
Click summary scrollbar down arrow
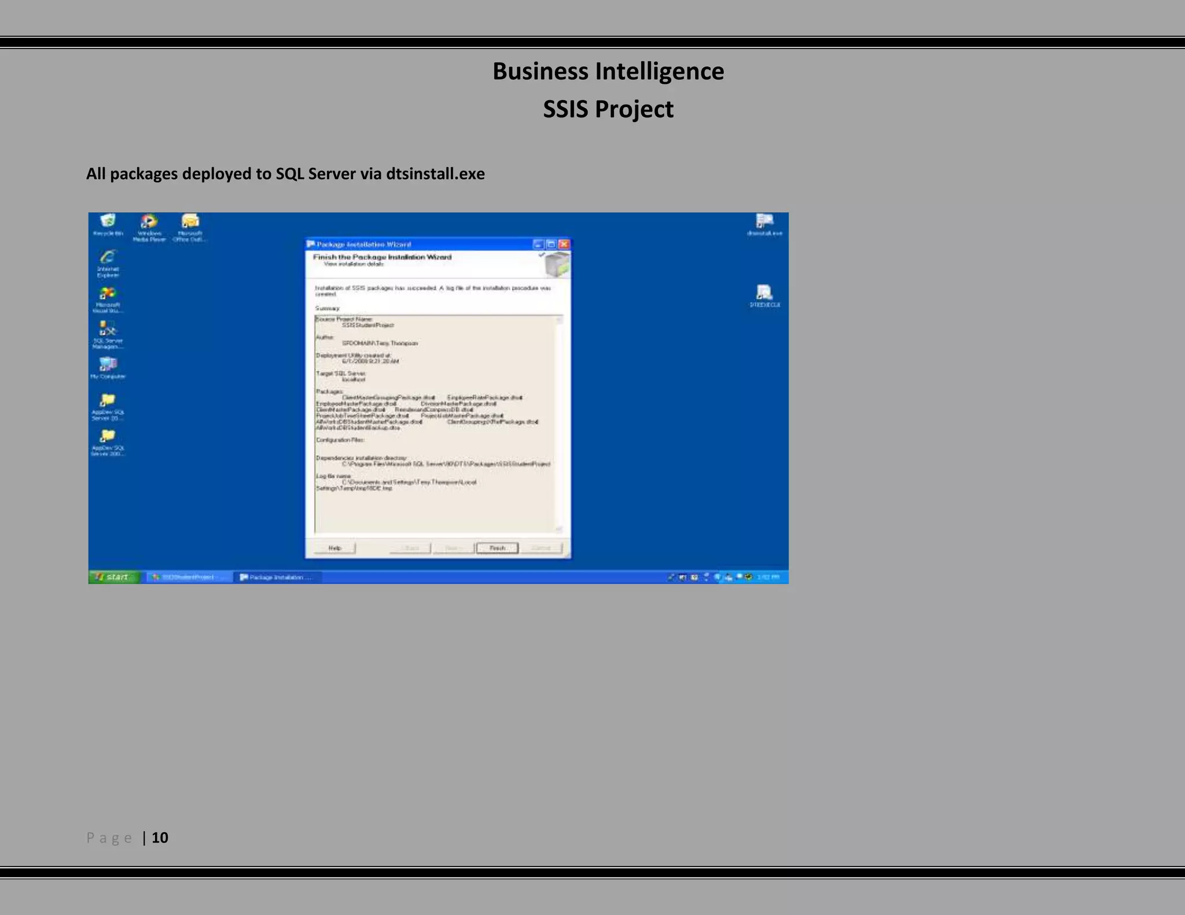559,529
